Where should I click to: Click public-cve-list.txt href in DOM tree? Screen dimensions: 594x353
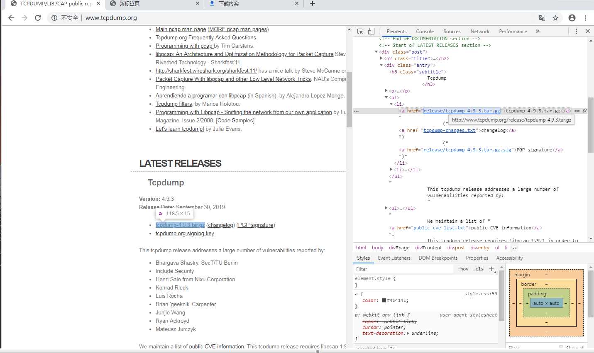(439, 228)
